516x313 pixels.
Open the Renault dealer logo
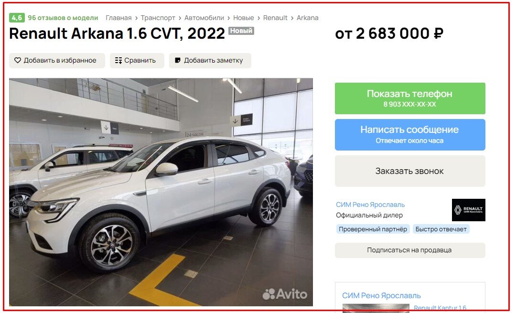coord(468,210)
